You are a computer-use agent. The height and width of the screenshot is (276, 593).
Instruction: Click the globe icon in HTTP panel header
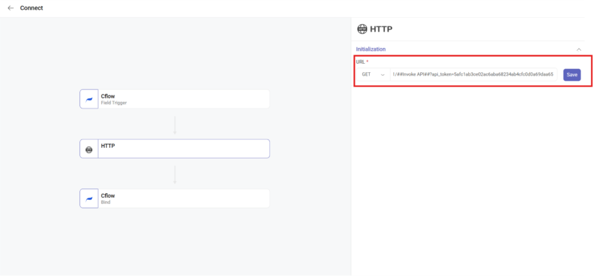(362, 29)
